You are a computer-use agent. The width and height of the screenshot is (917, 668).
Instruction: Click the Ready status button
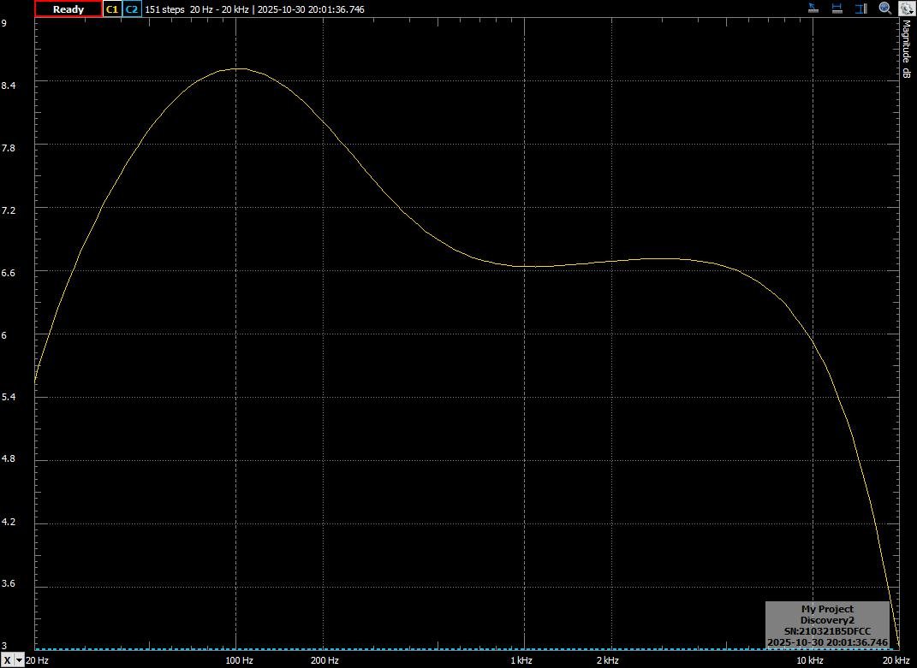pyautogui.click(x=68, y=9)
